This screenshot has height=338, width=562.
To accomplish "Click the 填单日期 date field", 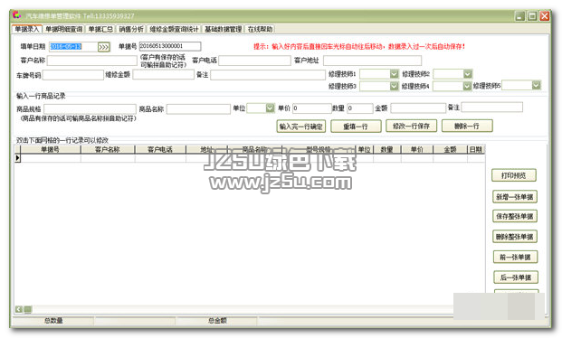I will 73,47.
